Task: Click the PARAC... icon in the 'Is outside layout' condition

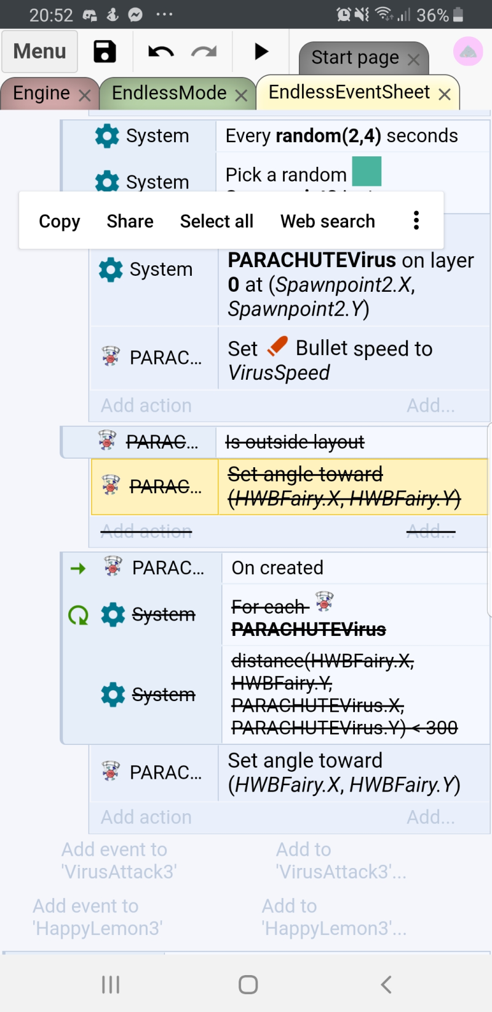Action: pyautogui.click(x=108, y=441)
